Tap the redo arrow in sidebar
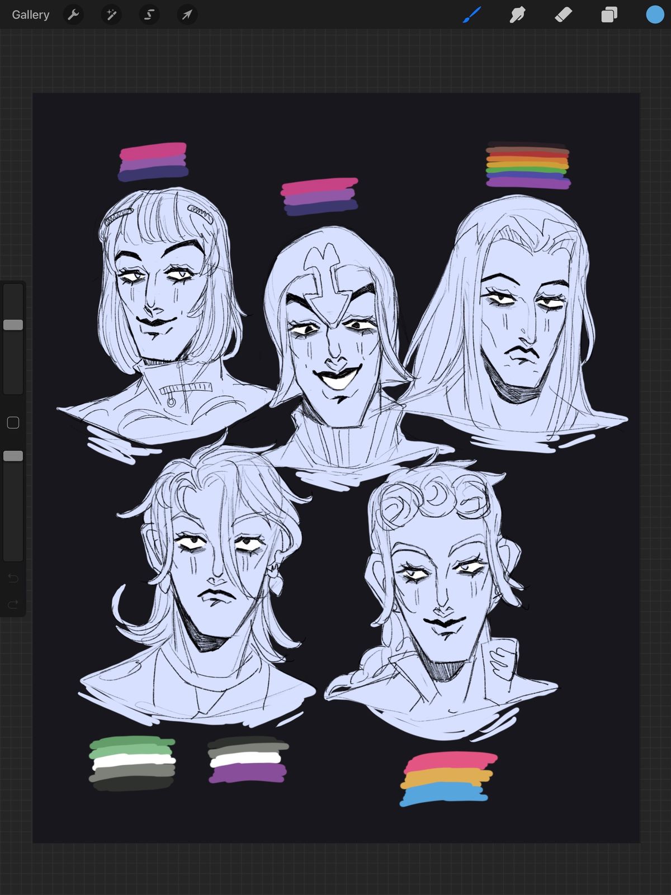This screenshot has width=671, height=895. tap(13, 604)
